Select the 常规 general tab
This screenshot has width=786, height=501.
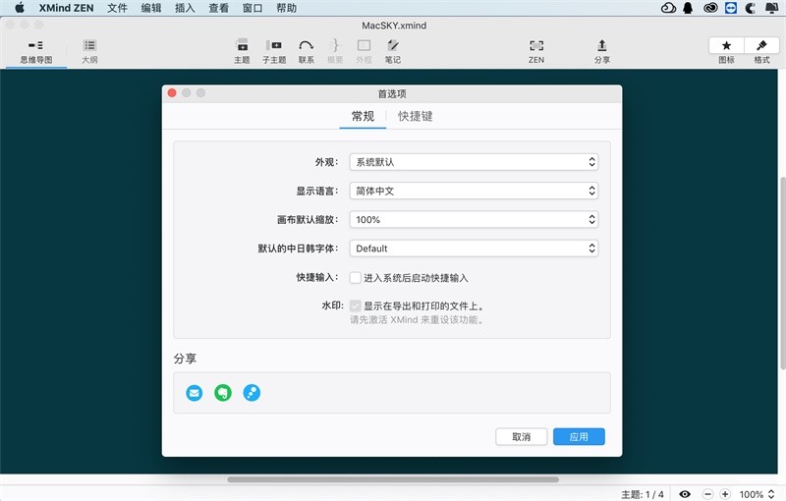(x=363, y=116)
